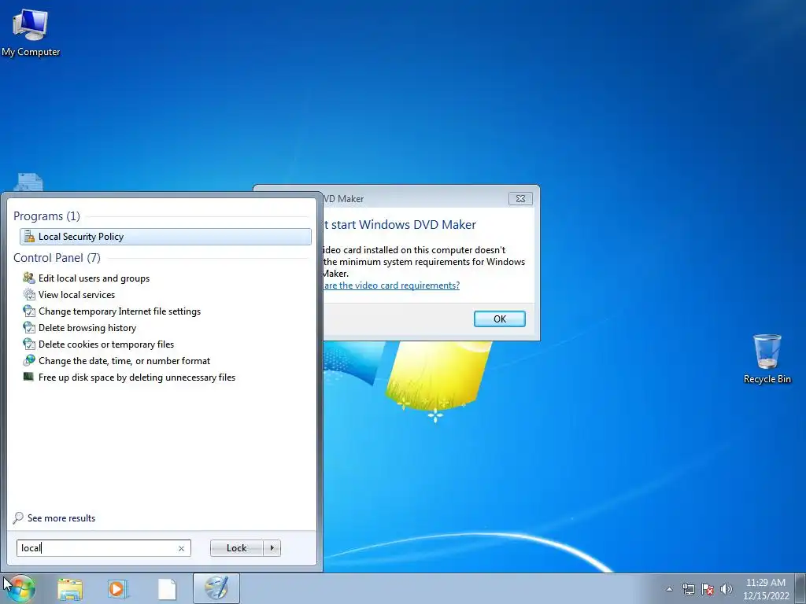Click the volume speaker tray icon
This screenshot has height=604, width=806.
tap(726, 589)
